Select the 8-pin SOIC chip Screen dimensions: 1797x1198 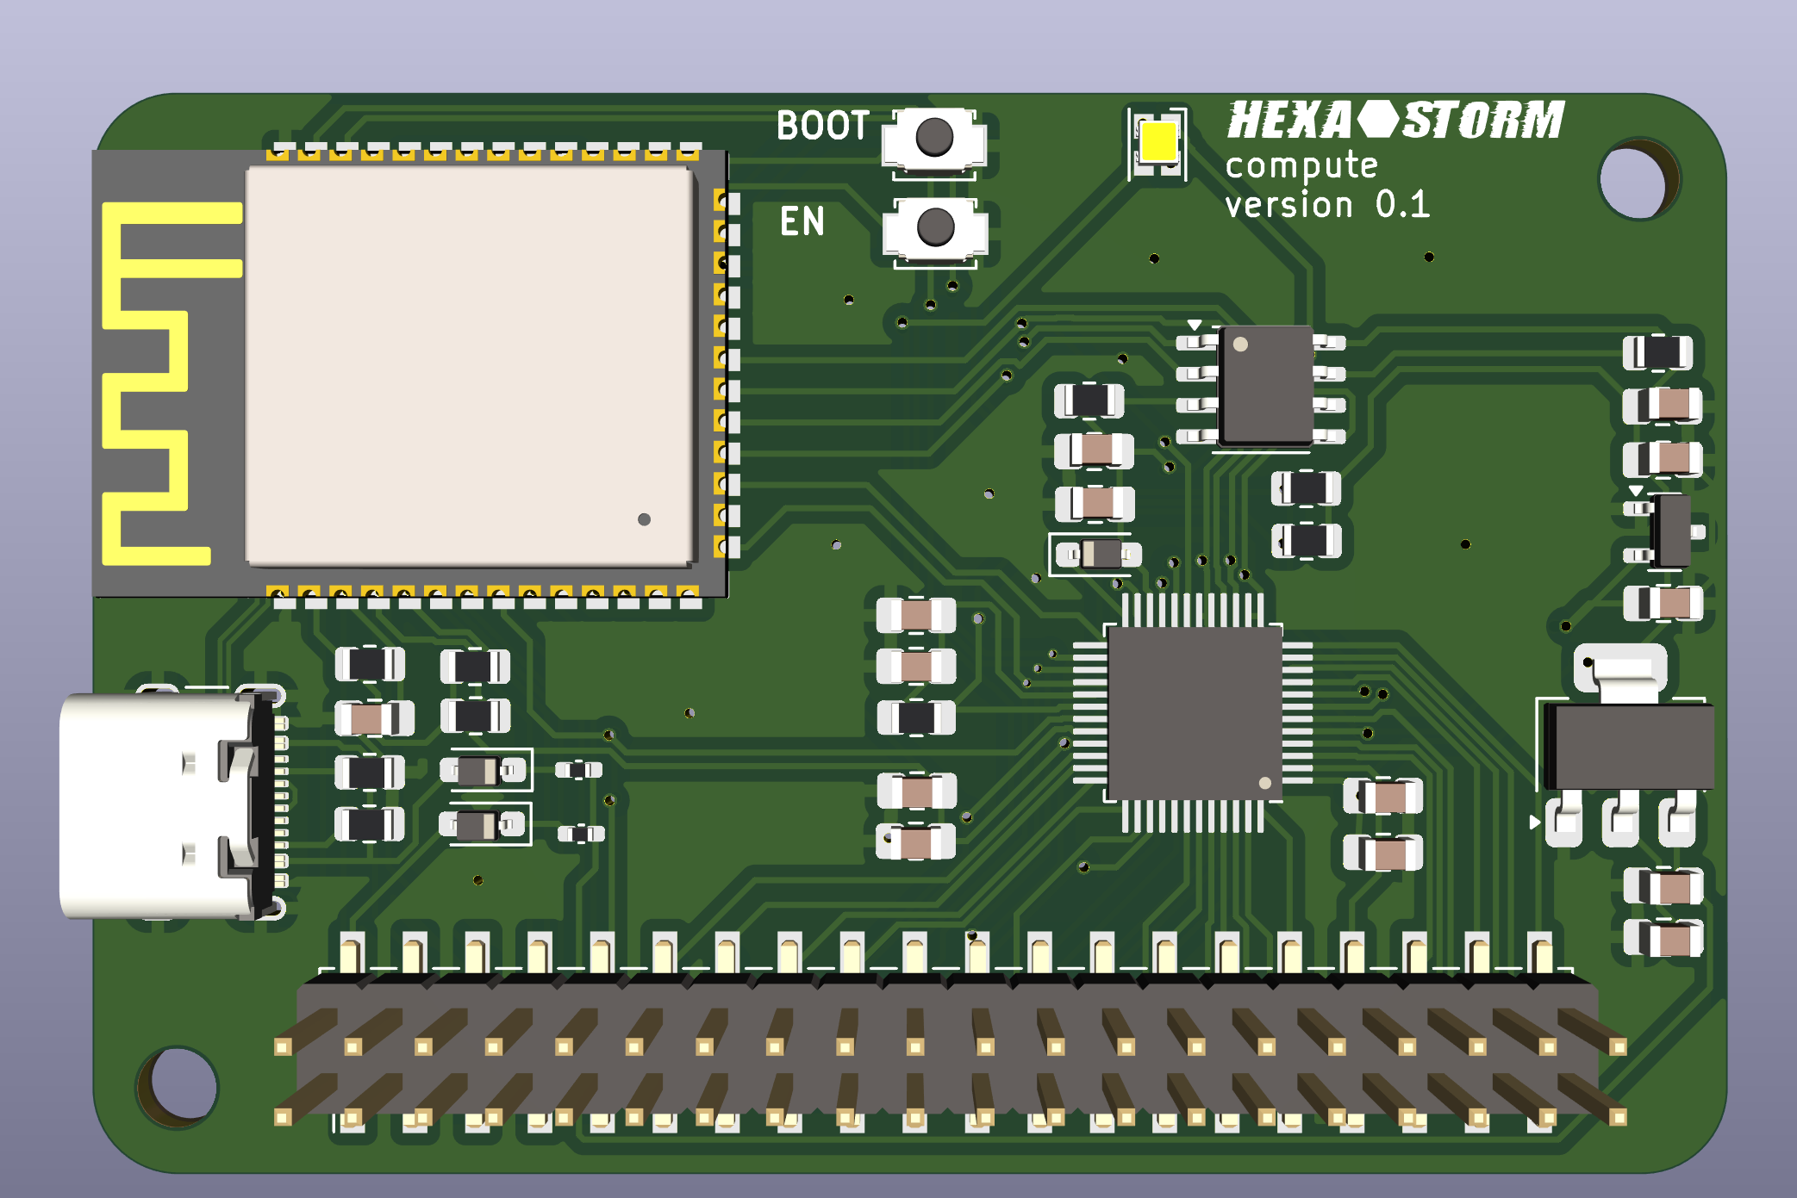pyautogui.click(x=1262, y=386)
